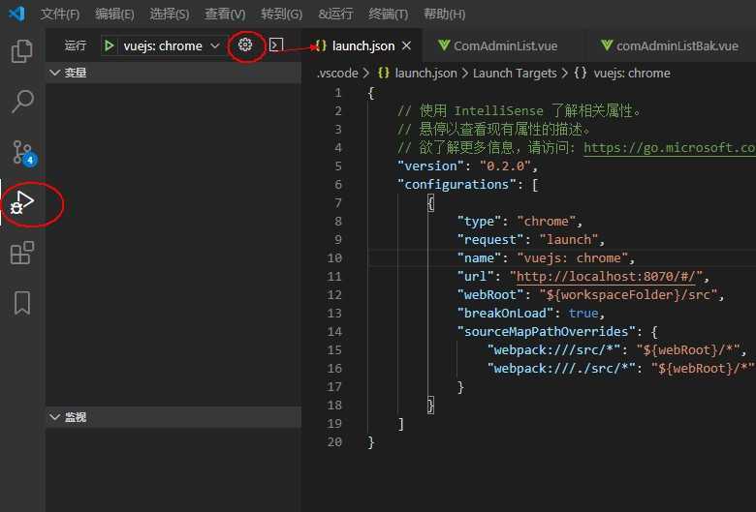The width and height of the screenshot is (756, 512).
Task: Open the Search magnifier in activity bar
Action: click(22, 102)
